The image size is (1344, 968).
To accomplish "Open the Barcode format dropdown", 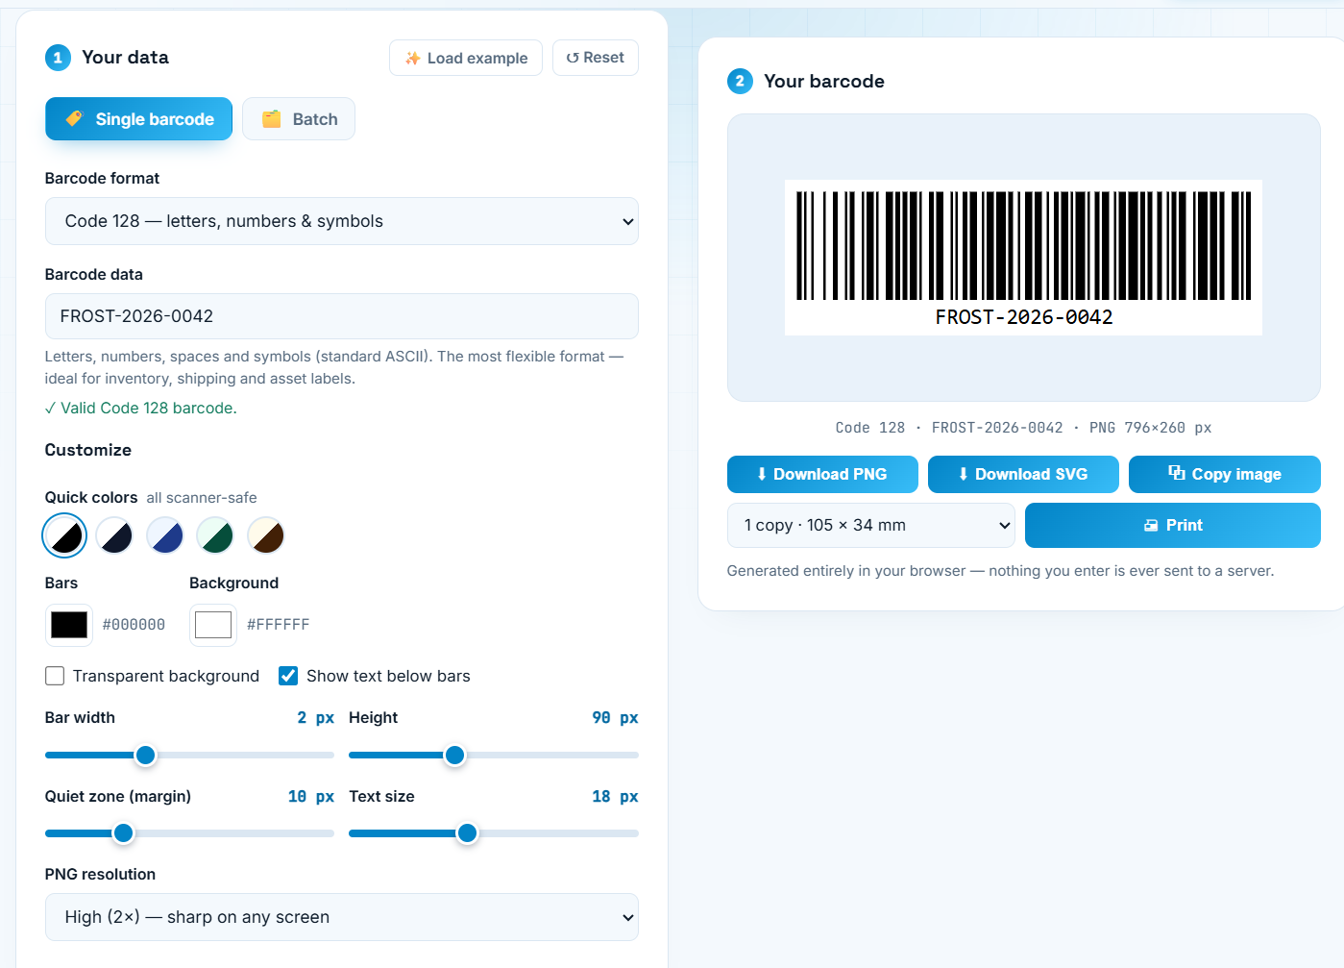I will pos(342,221).
